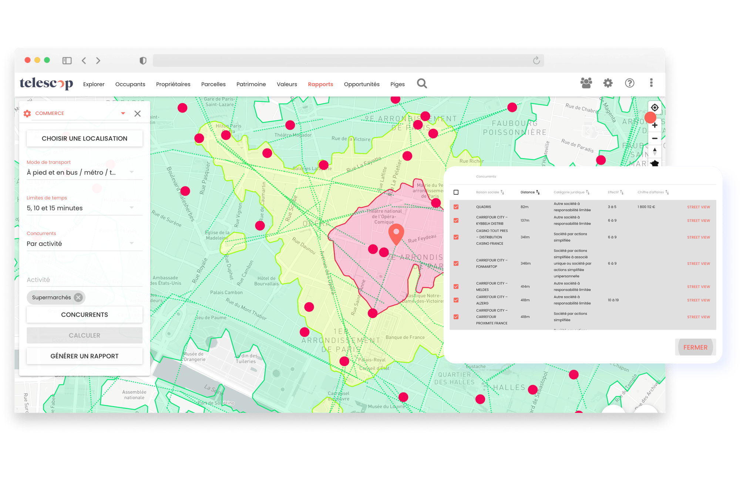The width and height of the screenshot is (740, 478).
Task: Open the users group icon
Action: tap(586, 83)
